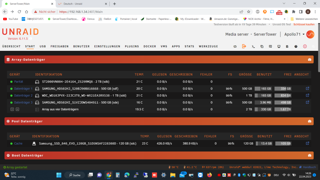
Task: Click the 834 GB free bar of Datenträger 2
Action: click(283, 96)
